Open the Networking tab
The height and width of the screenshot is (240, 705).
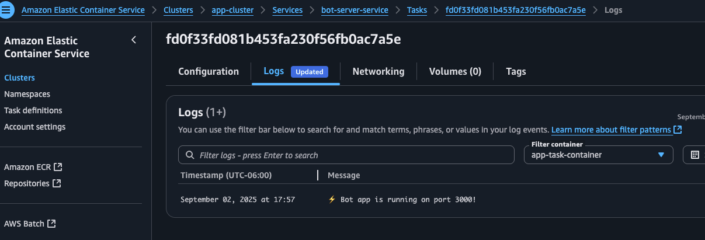point(378,71)
